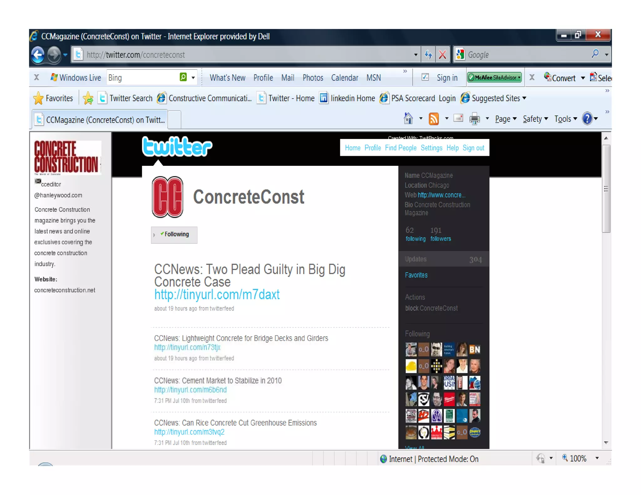Image resolution: width=641 pixels, height=495 pixels.
Task: Click the vertical scrollbar thumb
Action: coord(606,189)
